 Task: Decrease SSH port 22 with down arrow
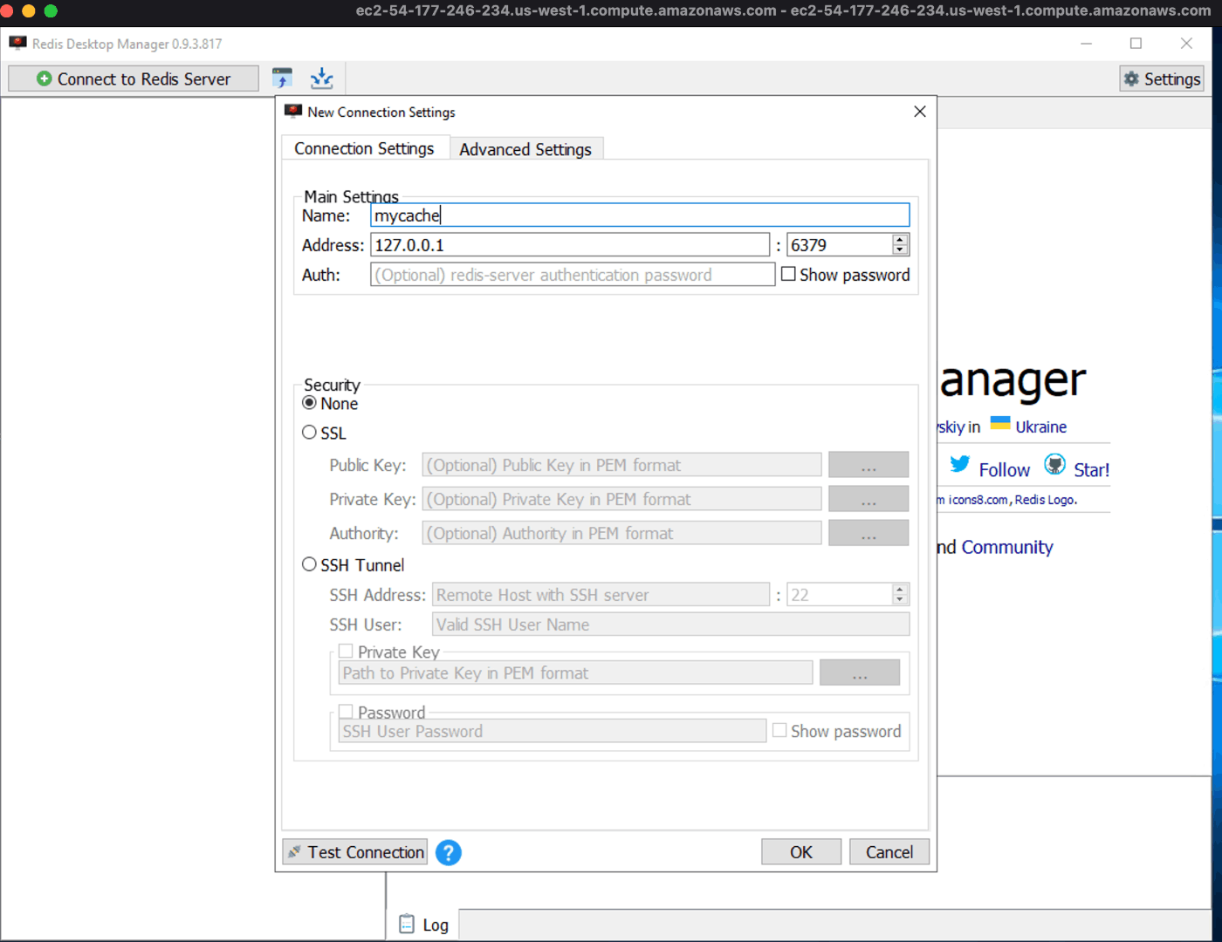coord(900,600)
